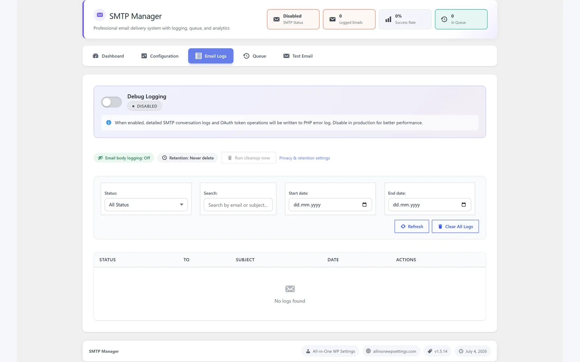
Task: Click the tag icon beside v1.5.14
Action: pyautogui.click(x=430, y=351)
